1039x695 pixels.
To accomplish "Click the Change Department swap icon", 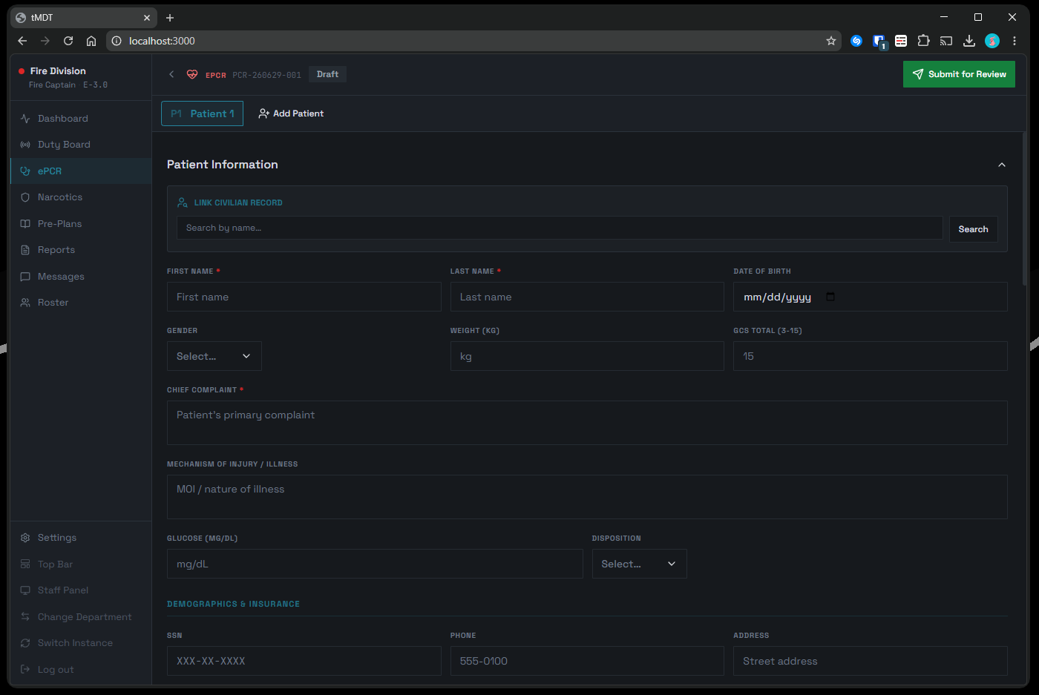I will coord(25,617).
